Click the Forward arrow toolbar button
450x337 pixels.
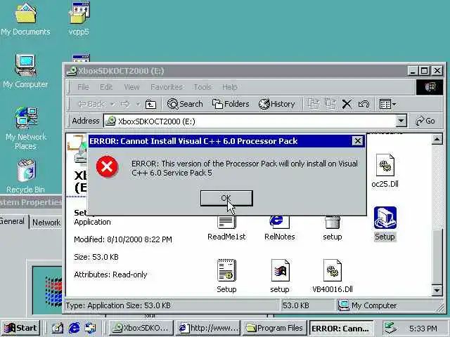[125, 104]
